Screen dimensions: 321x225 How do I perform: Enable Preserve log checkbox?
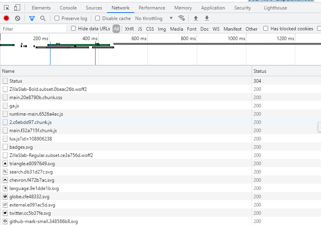(57, 18)
